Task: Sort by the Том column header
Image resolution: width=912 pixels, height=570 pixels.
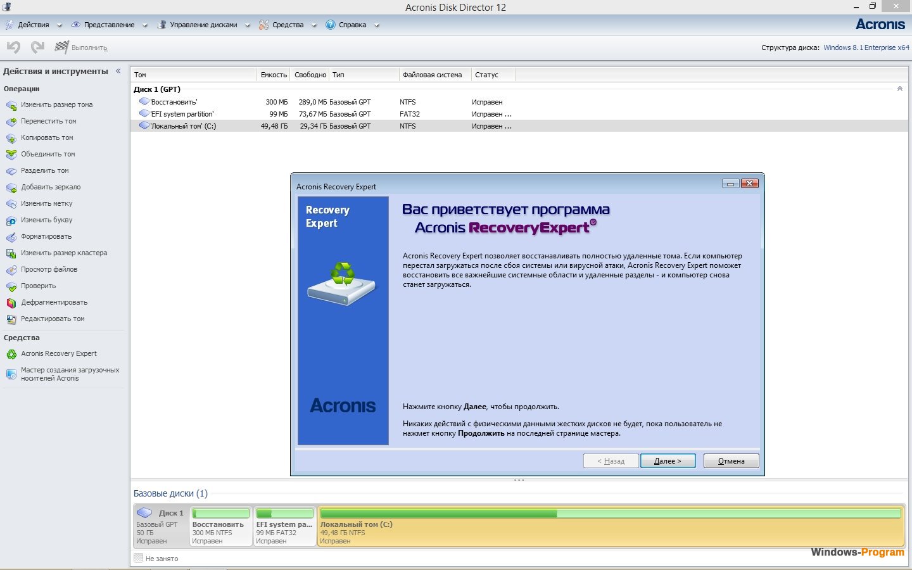Action: click(x=193, y=75)
